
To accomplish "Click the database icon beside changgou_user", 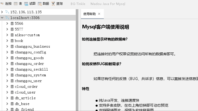I will (x=12, y=81).
